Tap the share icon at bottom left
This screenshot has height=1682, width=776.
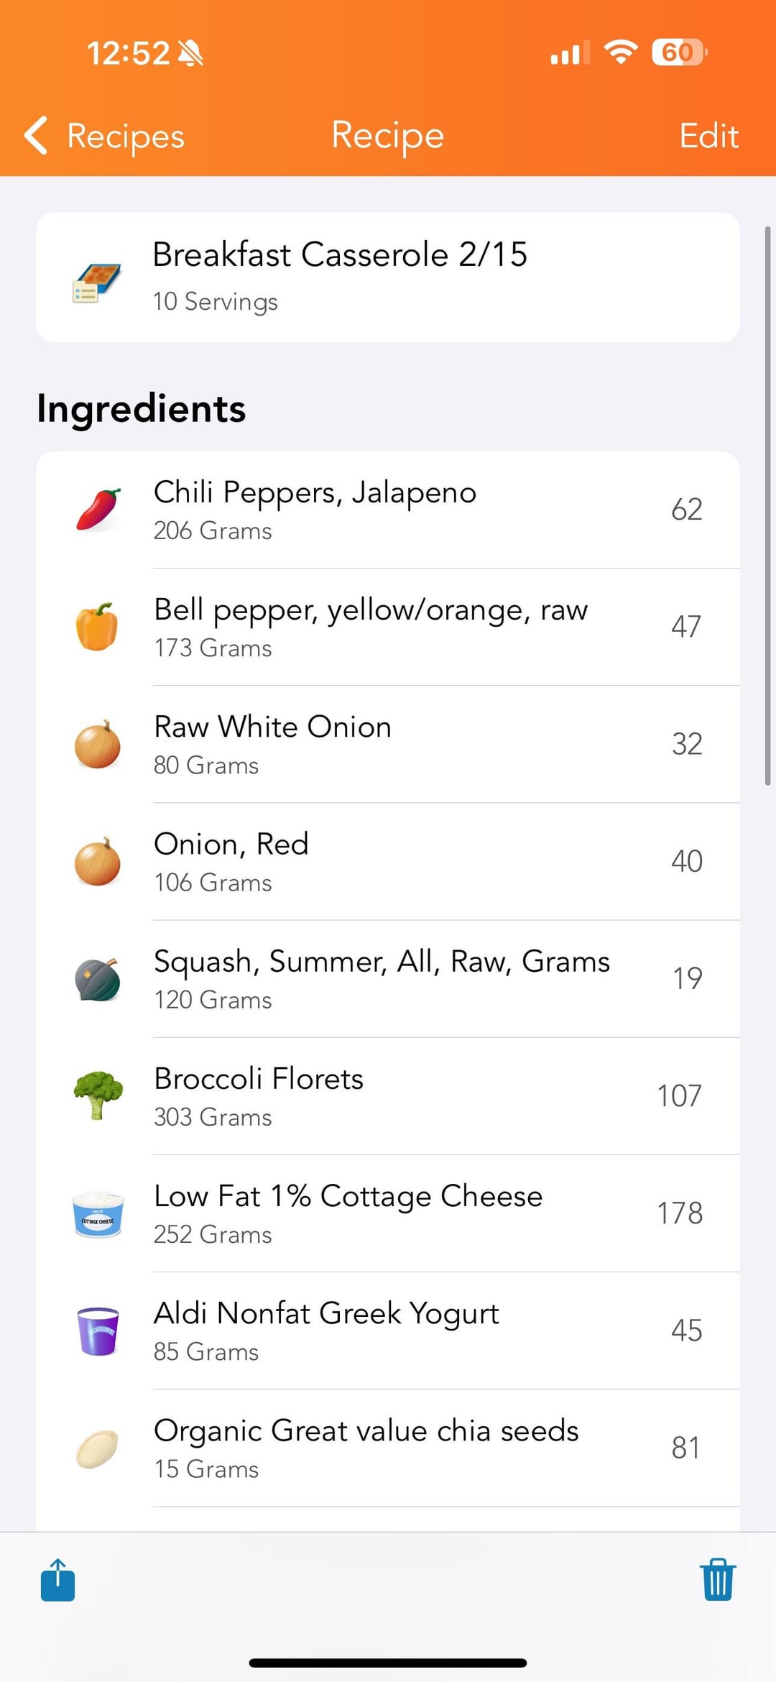click(x=57, y=1580)
